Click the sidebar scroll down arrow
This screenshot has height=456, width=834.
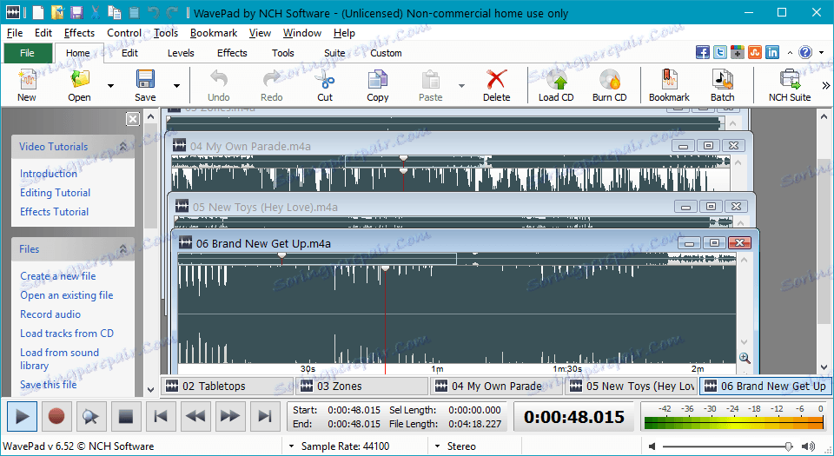click(151, 390)
